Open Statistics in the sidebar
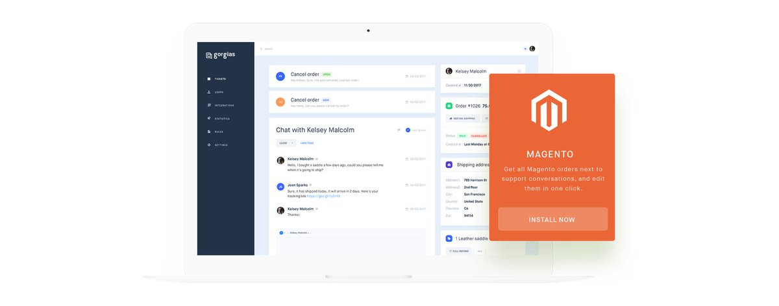 pos(218,119)
